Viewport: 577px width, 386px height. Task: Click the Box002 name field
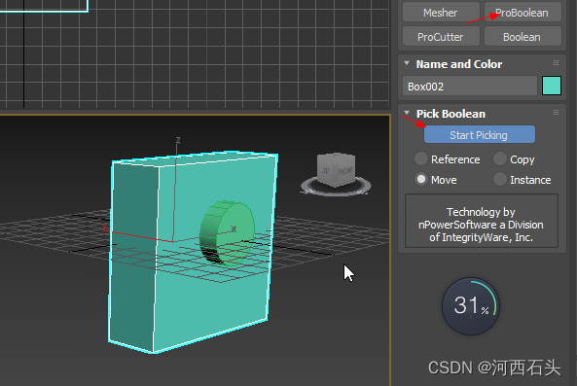tap(470, 86)
